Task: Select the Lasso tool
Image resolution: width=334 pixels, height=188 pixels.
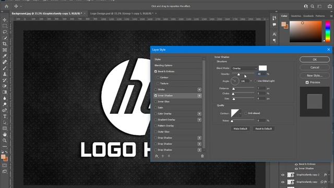Action: pos(5,32)
